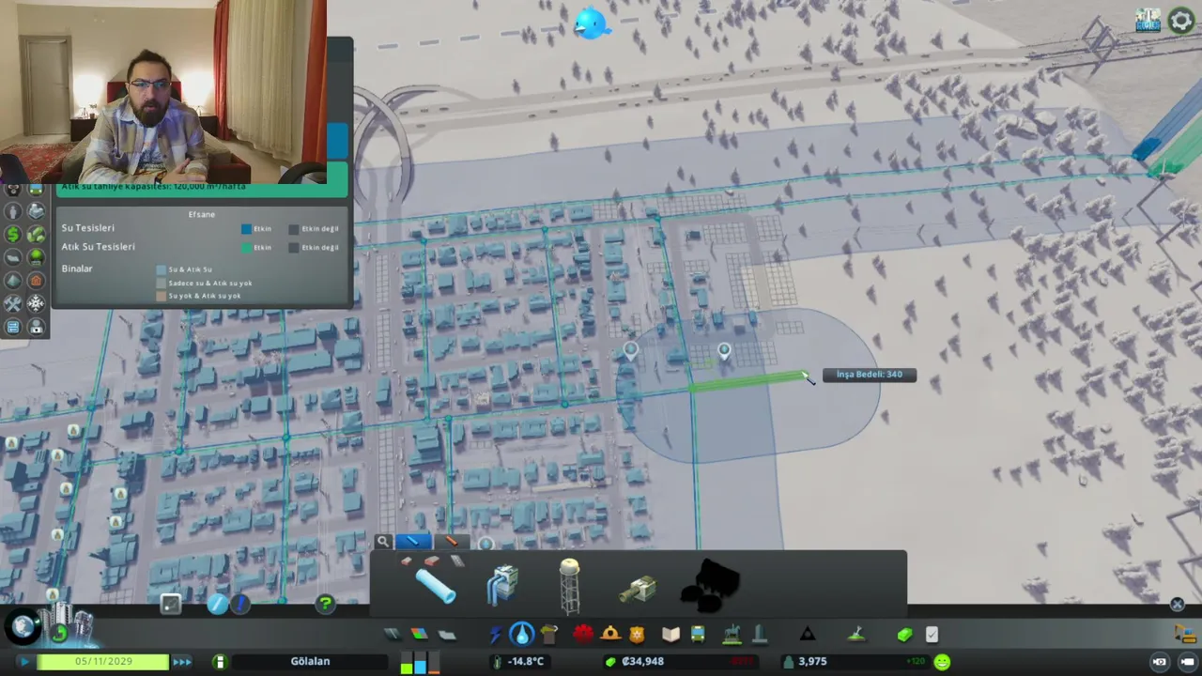
Task: Open the Roads build menu
Action: click(x=393, y=635)
